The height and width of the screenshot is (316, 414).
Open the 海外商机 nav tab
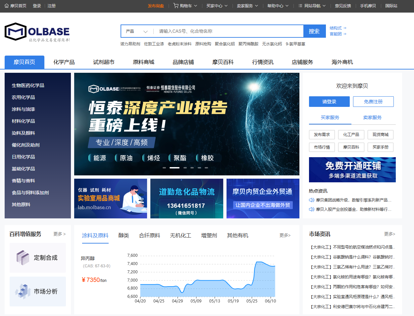(x=342, y=62)
